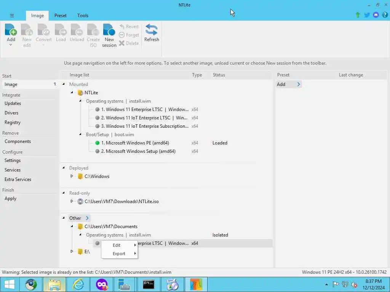Viewport: 390px width, 292px height.
Task: Collapse the Other group
Action: (64, 218)
